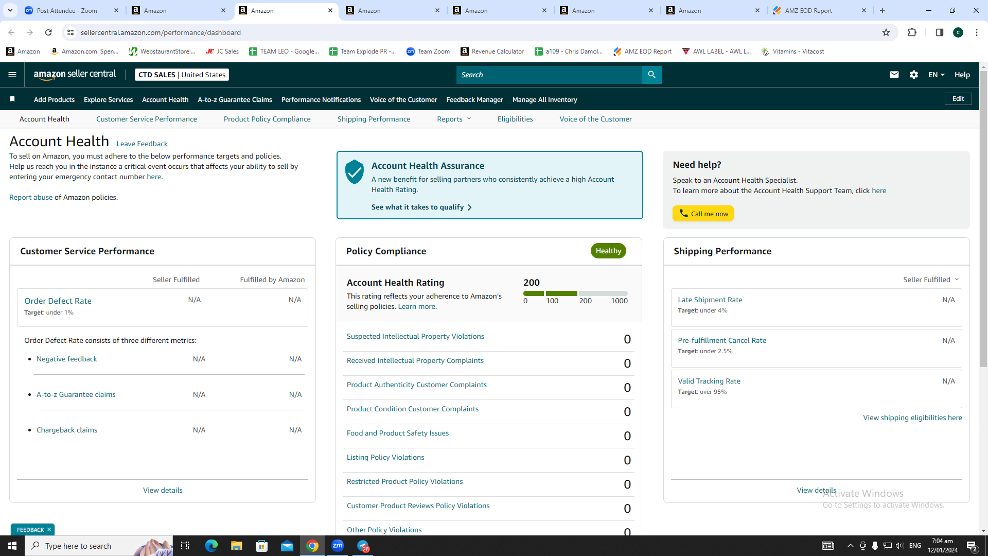The image size is (988, 556).
Task: Switch to the AMZ EOD Report tab
Action: pyautogui.click(x=821, y=10)
